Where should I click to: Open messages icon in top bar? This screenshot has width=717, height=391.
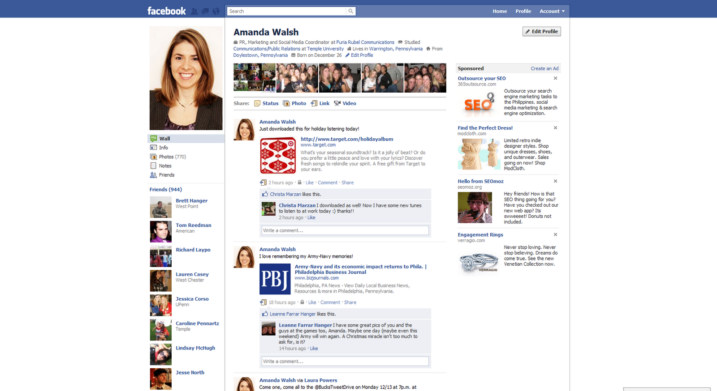(x=205, y=11)
